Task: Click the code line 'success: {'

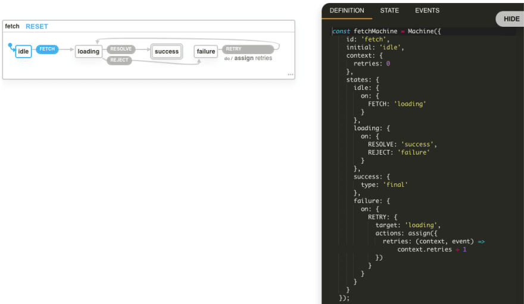Action: 372,177
